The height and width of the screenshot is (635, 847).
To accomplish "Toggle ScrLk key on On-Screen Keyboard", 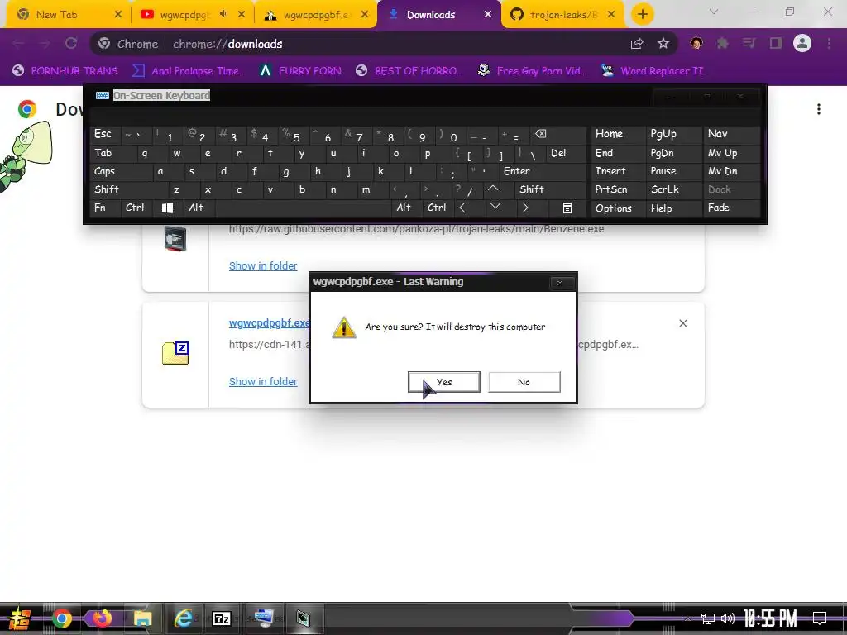I will 673,189.
